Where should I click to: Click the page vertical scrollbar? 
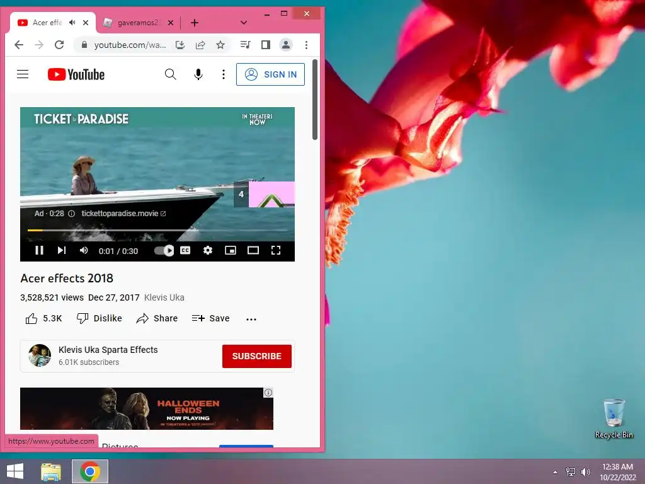(315, 100)
